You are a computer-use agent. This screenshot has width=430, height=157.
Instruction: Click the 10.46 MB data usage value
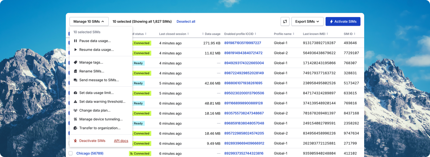[213, 133]
